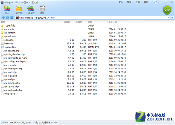Click the blue up-directory arrow icon
Viewport: 175px width, 125px height.
pyautogui.click(x=3, y=18)
